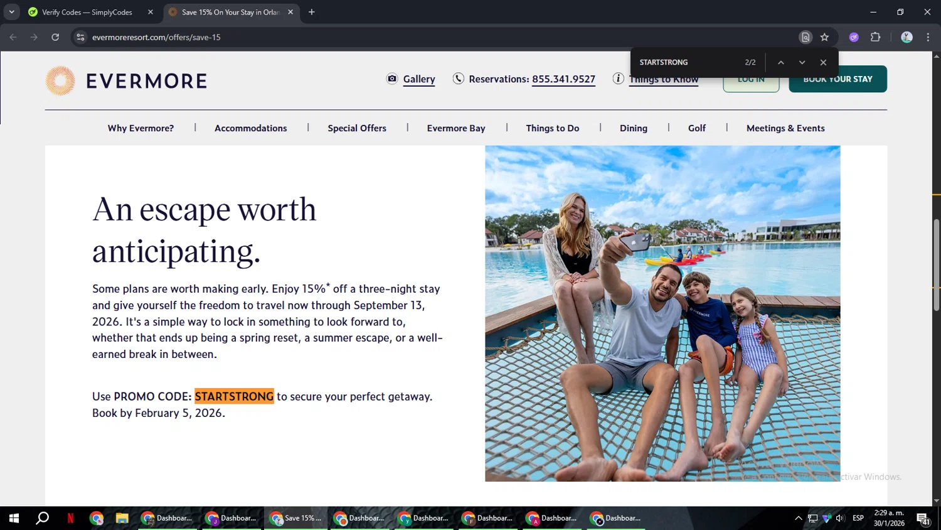Screen dimensions: 941x530
Task: View site information icon in address bar
Action: [80, 37]
